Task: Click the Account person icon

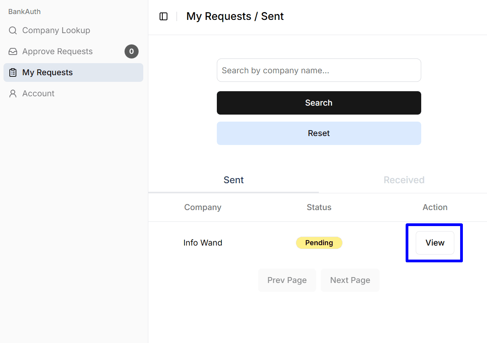Action: pos(13,94)
